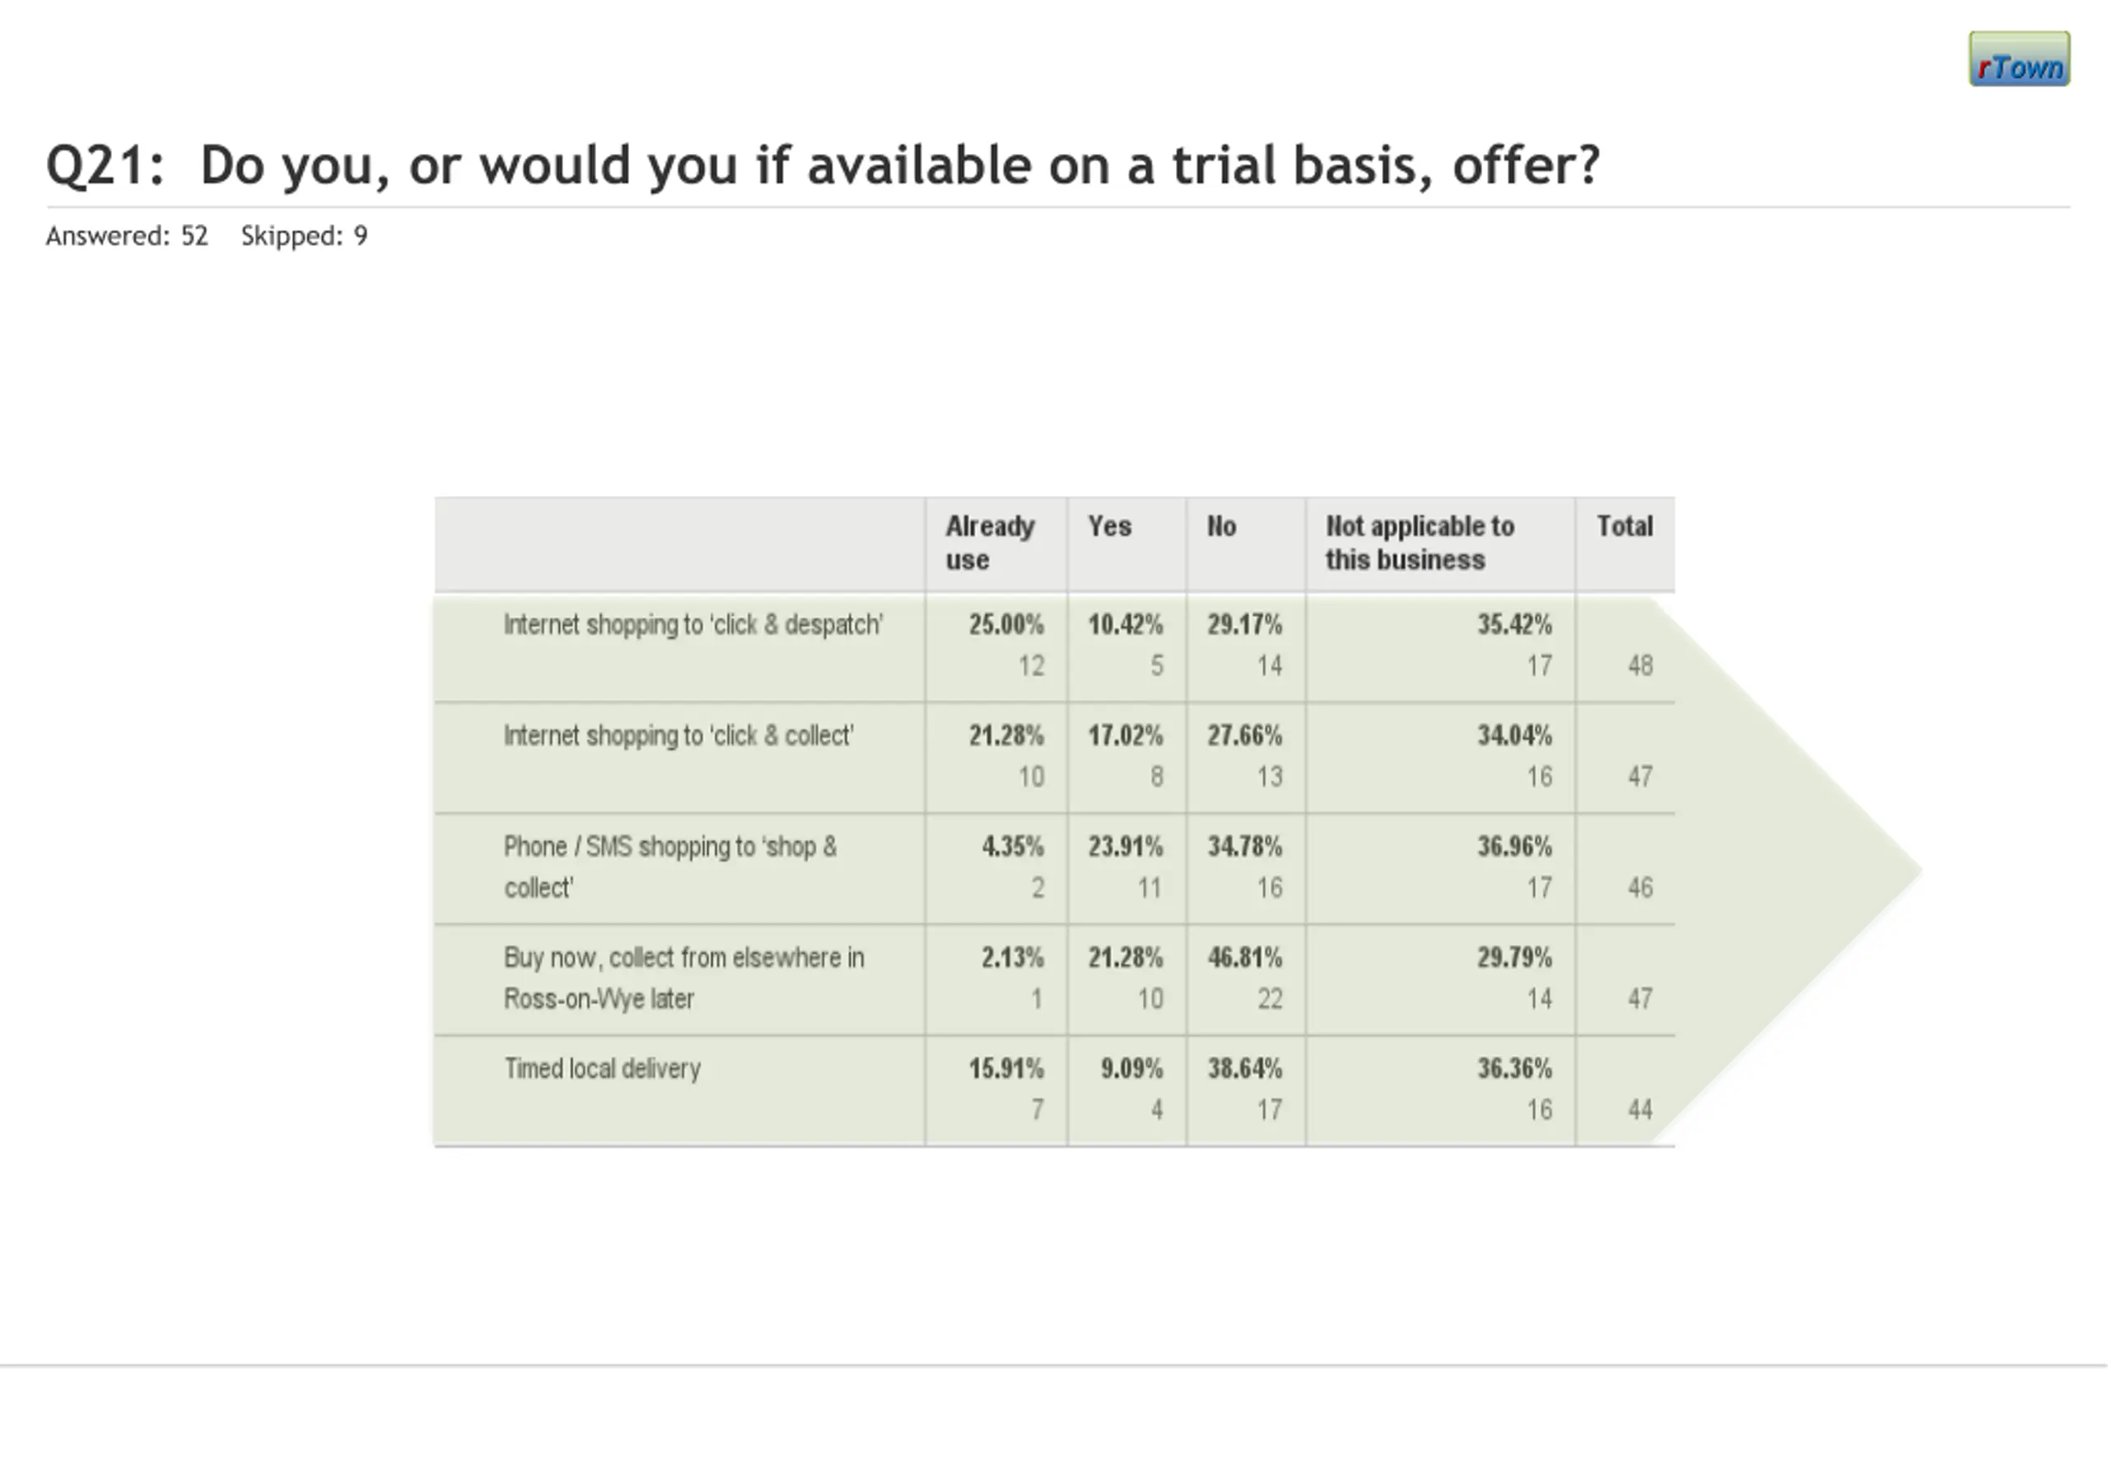This screenshot has height=1459, width=2108.
Task: Select the 'Yes' column header
Action: click(x=1109, y=527)
